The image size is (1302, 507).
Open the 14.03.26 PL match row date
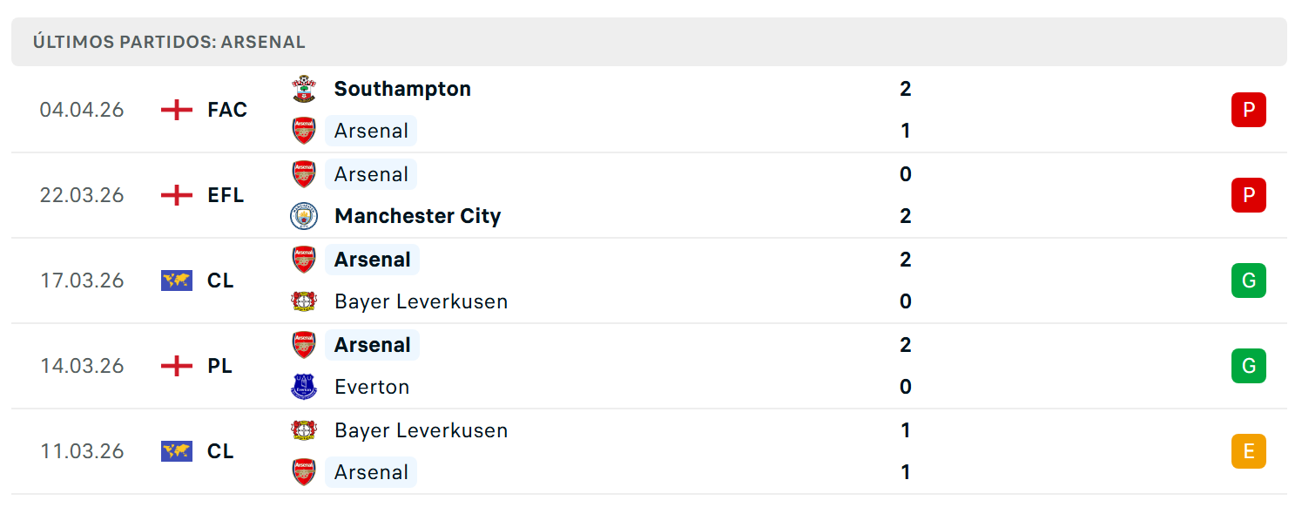click(x=82, y=366)
